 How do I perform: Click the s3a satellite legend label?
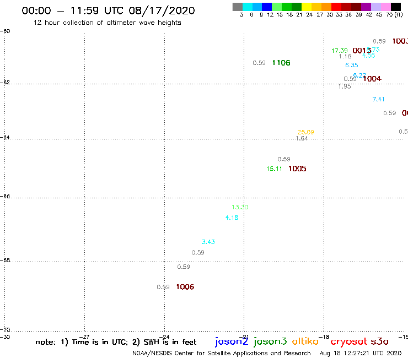pyautogui.click(x=379, y=342)
